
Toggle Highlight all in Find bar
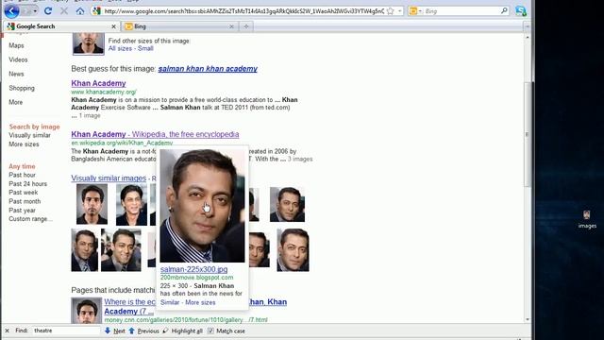pyautogui.click(x=182, y=331)
